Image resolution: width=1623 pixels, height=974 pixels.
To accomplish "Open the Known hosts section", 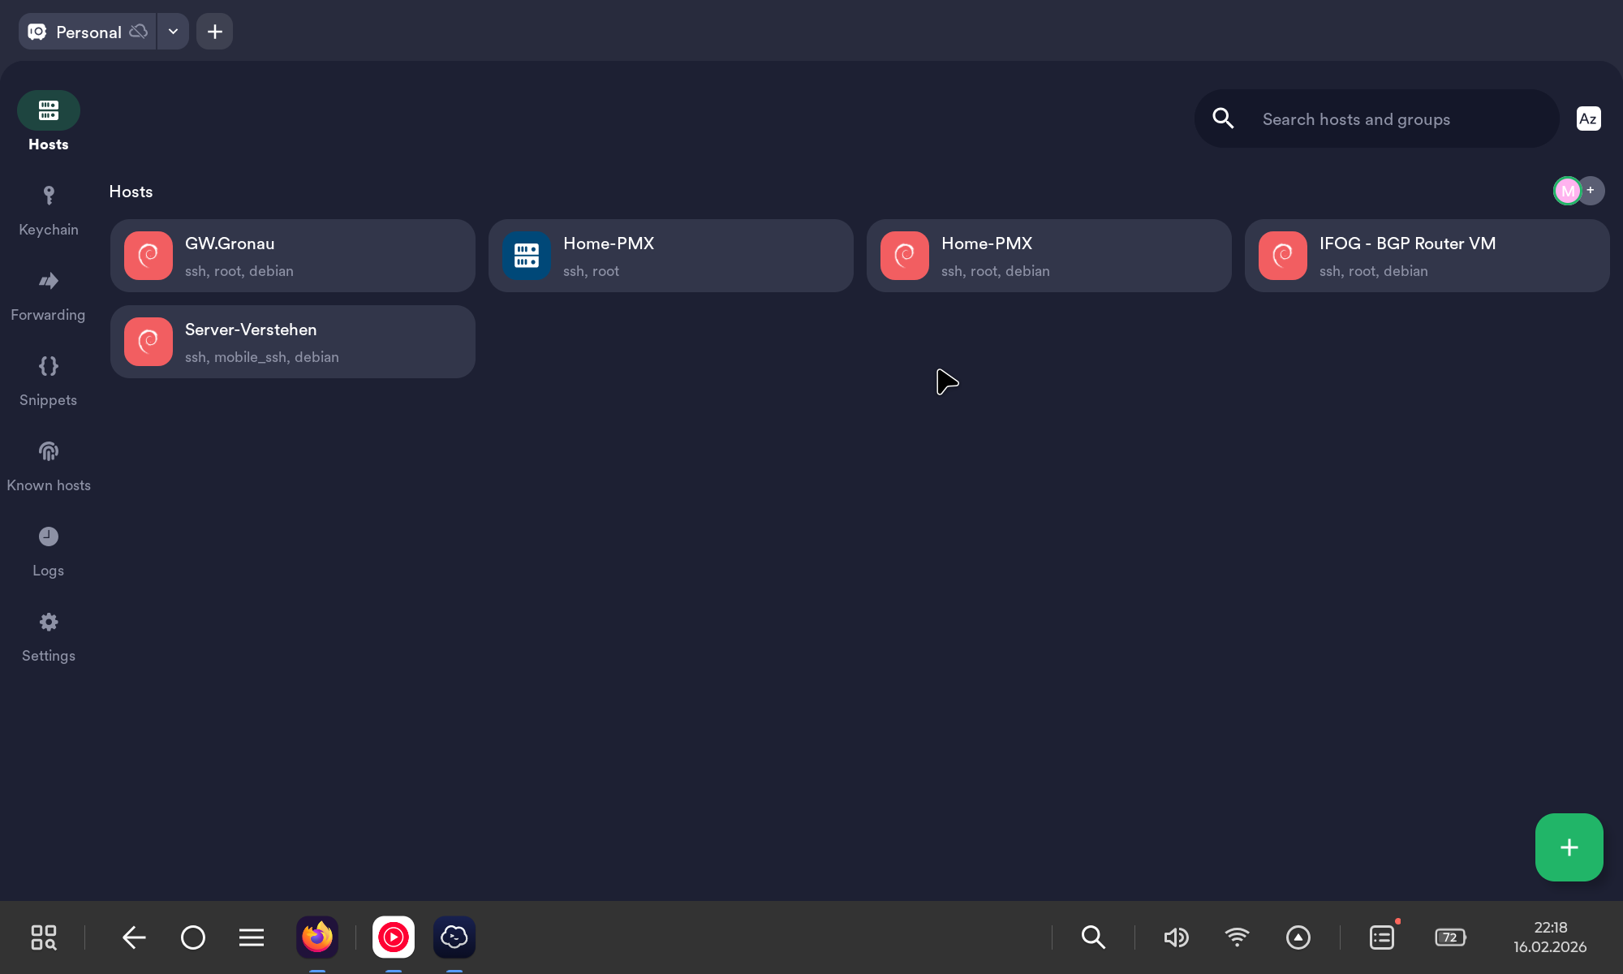I will [x=49, y=465].
